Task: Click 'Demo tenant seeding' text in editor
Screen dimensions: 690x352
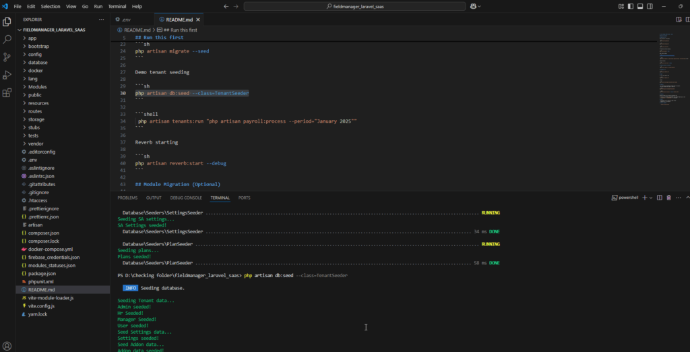Action: click(162, 71)
